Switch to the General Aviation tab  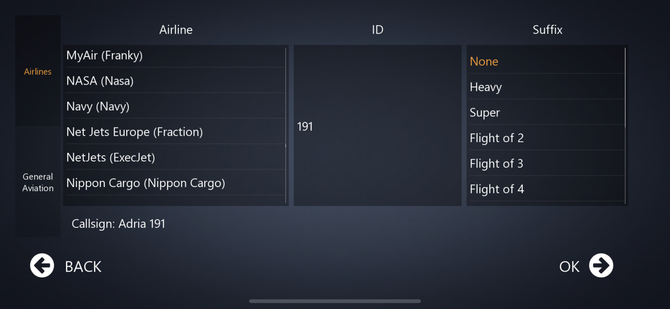[x=38, y=182]
